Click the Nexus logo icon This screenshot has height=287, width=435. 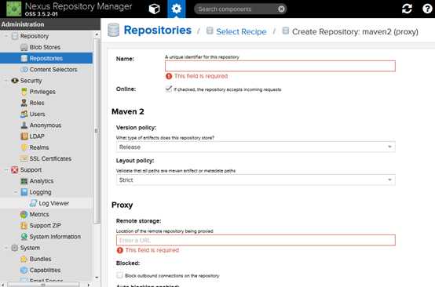[x=14, y=9]
